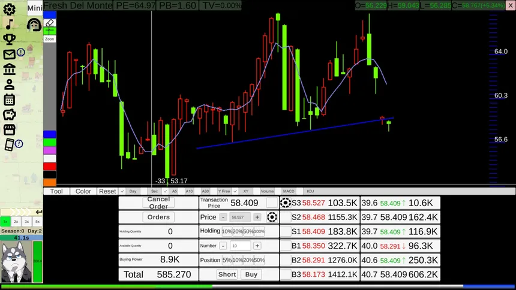This screenshot has width=516, height=290.
Task: Toggle the music note icon
Action: coord(9,25)
